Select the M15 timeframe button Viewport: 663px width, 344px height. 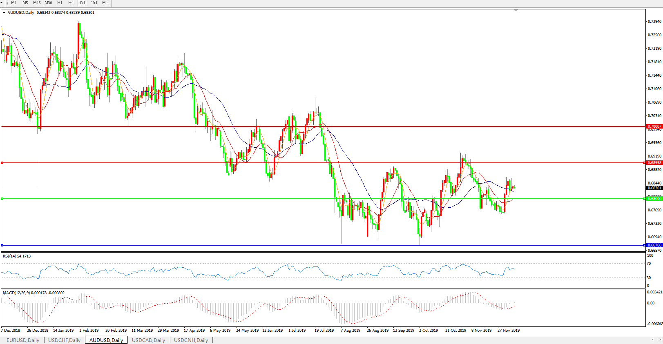tap(37, 3)
